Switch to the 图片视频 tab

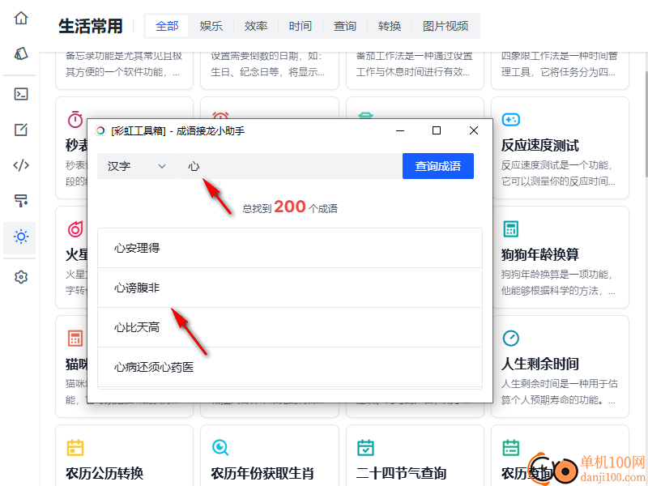[446, 26]
